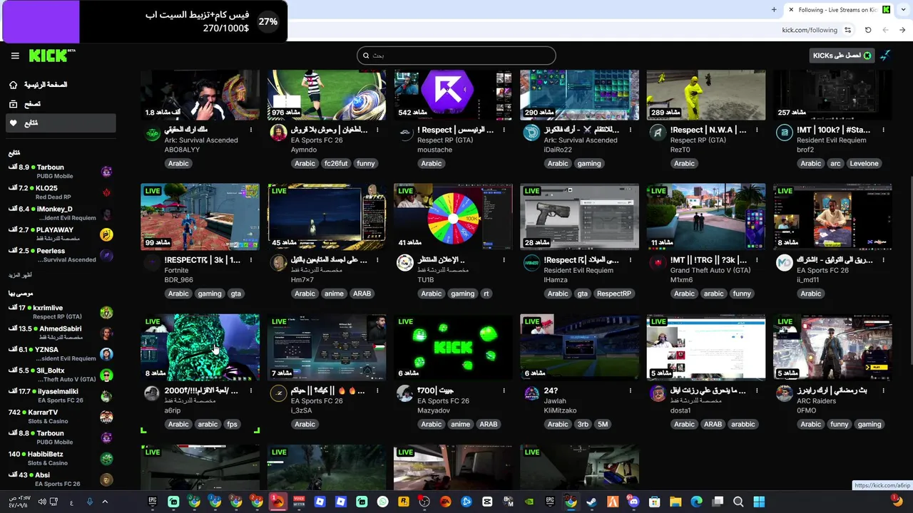913x513 pixels.
Task: Open Steam from taskbar
Action: pos(591,502)
